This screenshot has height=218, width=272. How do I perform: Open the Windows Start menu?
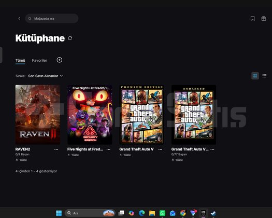[x=59, y=213]
